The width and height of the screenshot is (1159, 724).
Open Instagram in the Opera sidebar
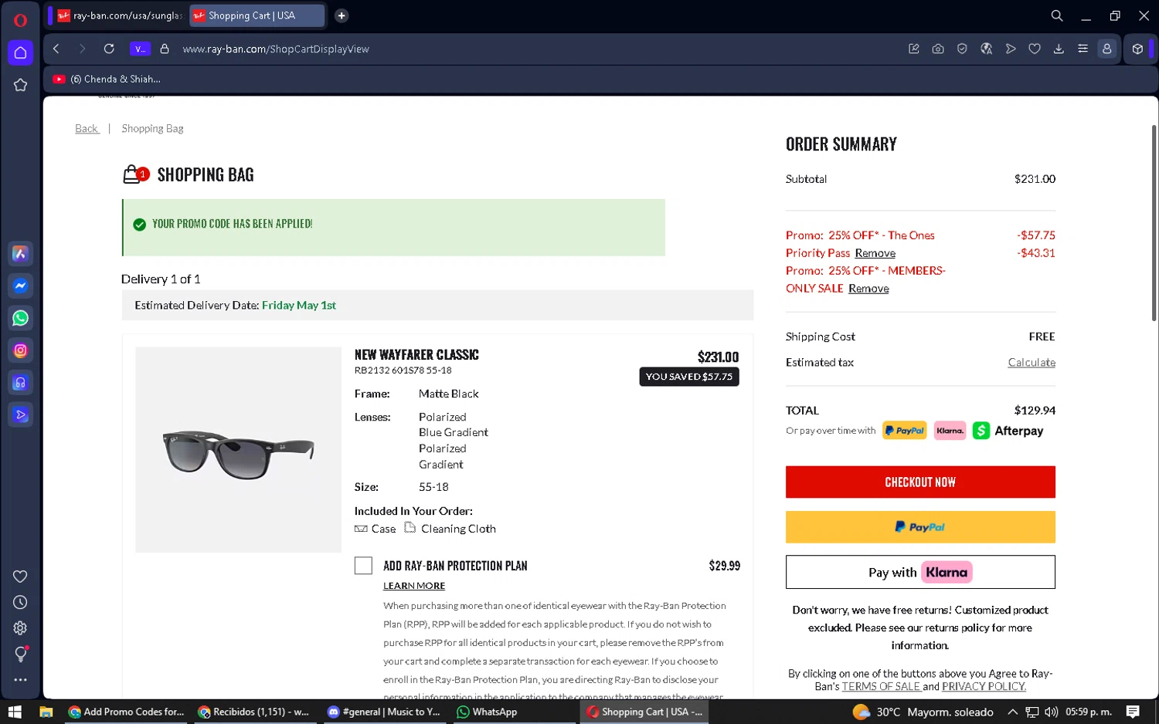tap(20, 350)
